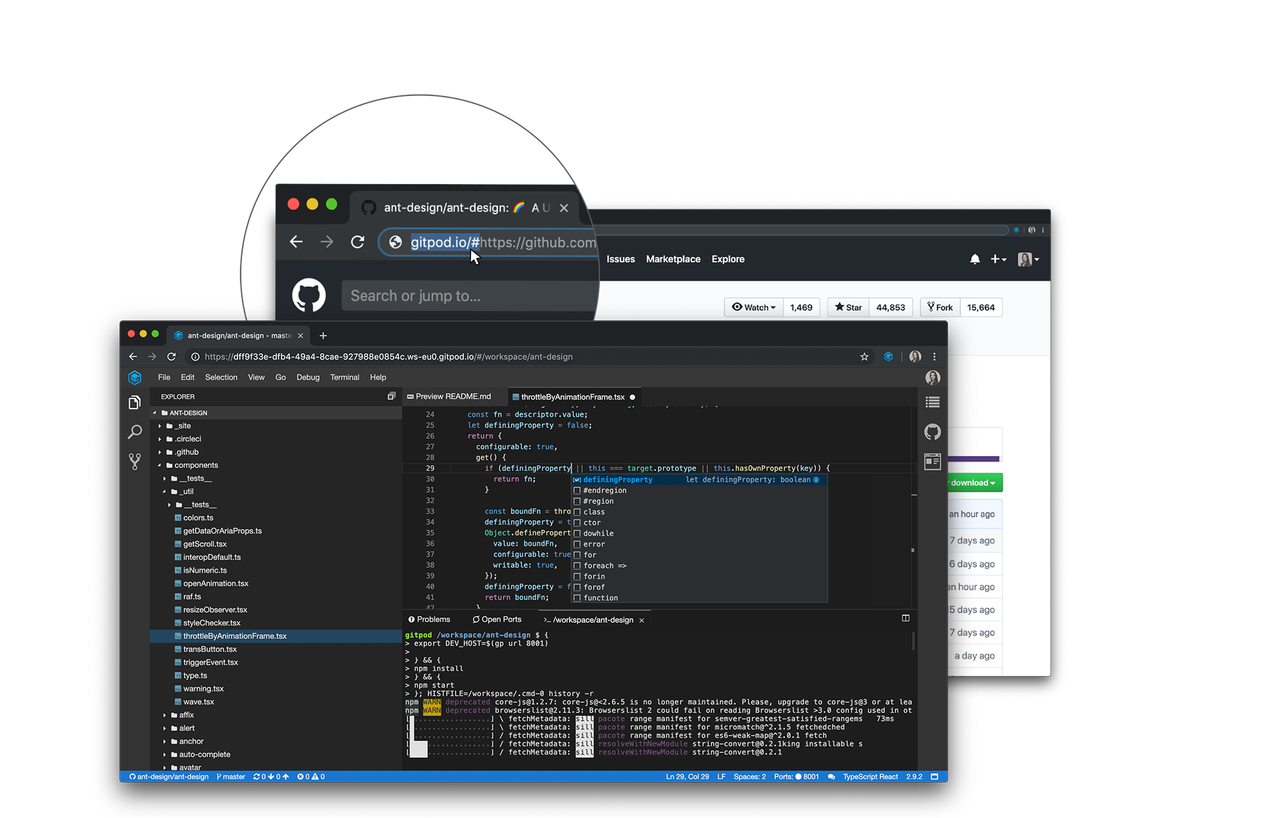
Task: Open the Explorer view in the activity bar
Action: 135,402
